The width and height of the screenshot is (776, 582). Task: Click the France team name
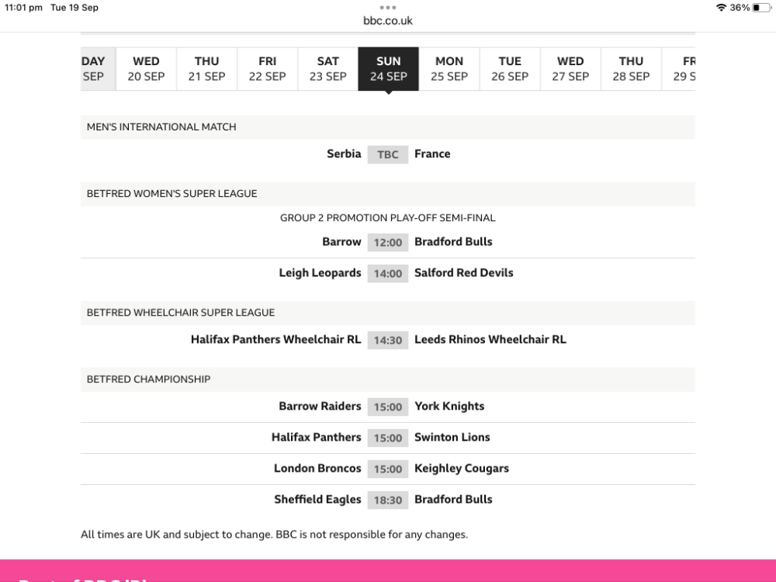pos(432,154)
